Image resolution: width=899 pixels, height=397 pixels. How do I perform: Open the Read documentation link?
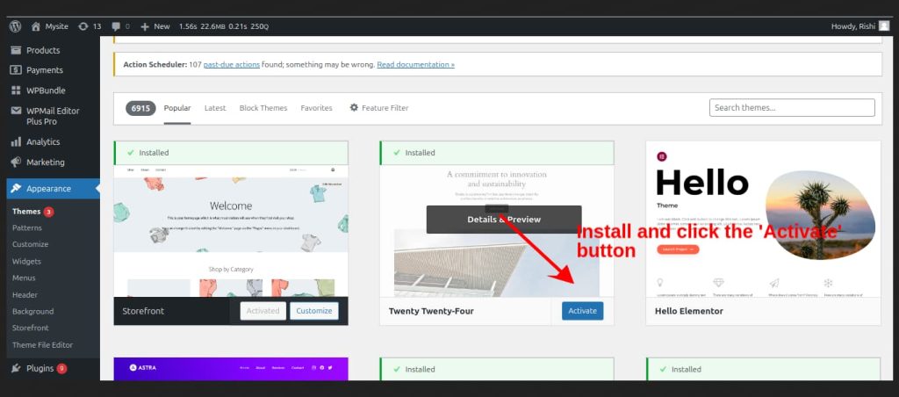(x=415, y=65)
